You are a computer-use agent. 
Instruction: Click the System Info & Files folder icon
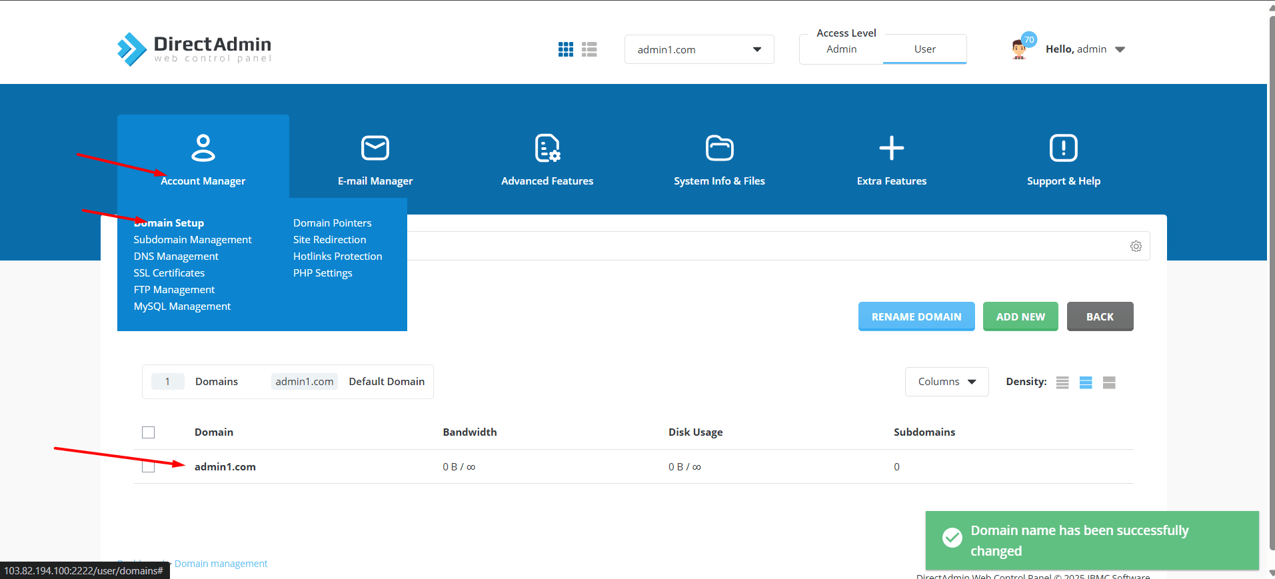[x=719, y=148]
